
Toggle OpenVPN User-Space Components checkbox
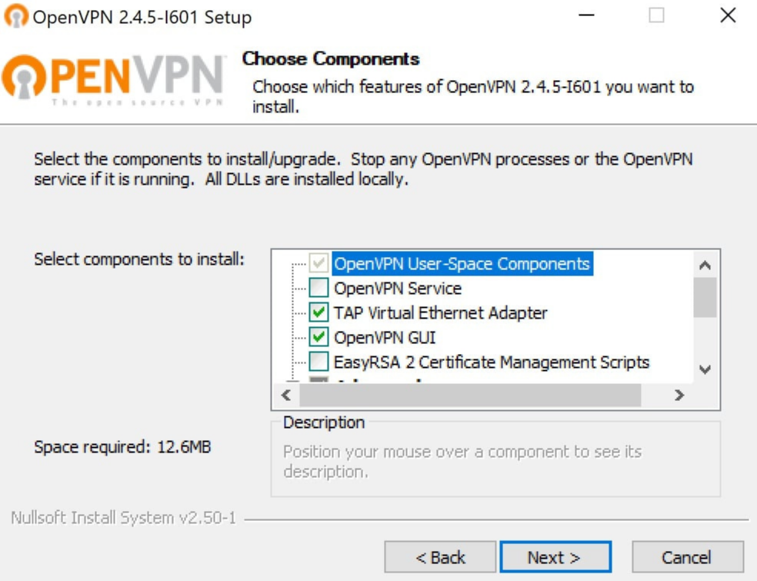pyautogui.click(x=318, y=264)
